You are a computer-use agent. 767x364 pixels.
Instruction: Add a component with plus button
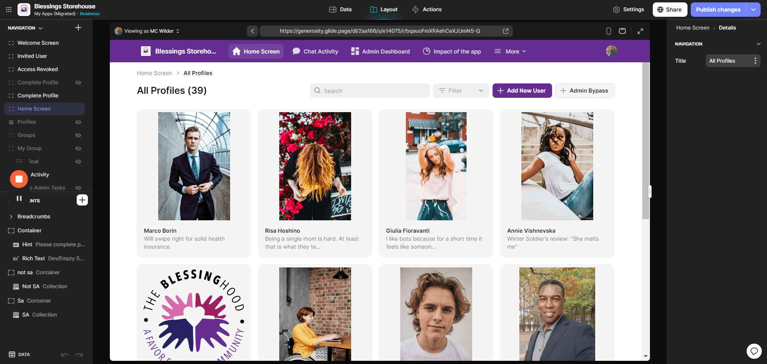pos(82,200)
